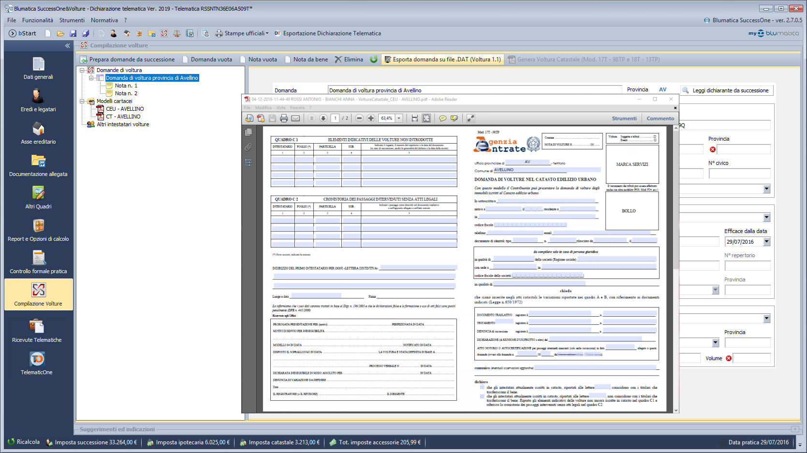Click Esporta domanda su file .DAT button

point(442,59)
